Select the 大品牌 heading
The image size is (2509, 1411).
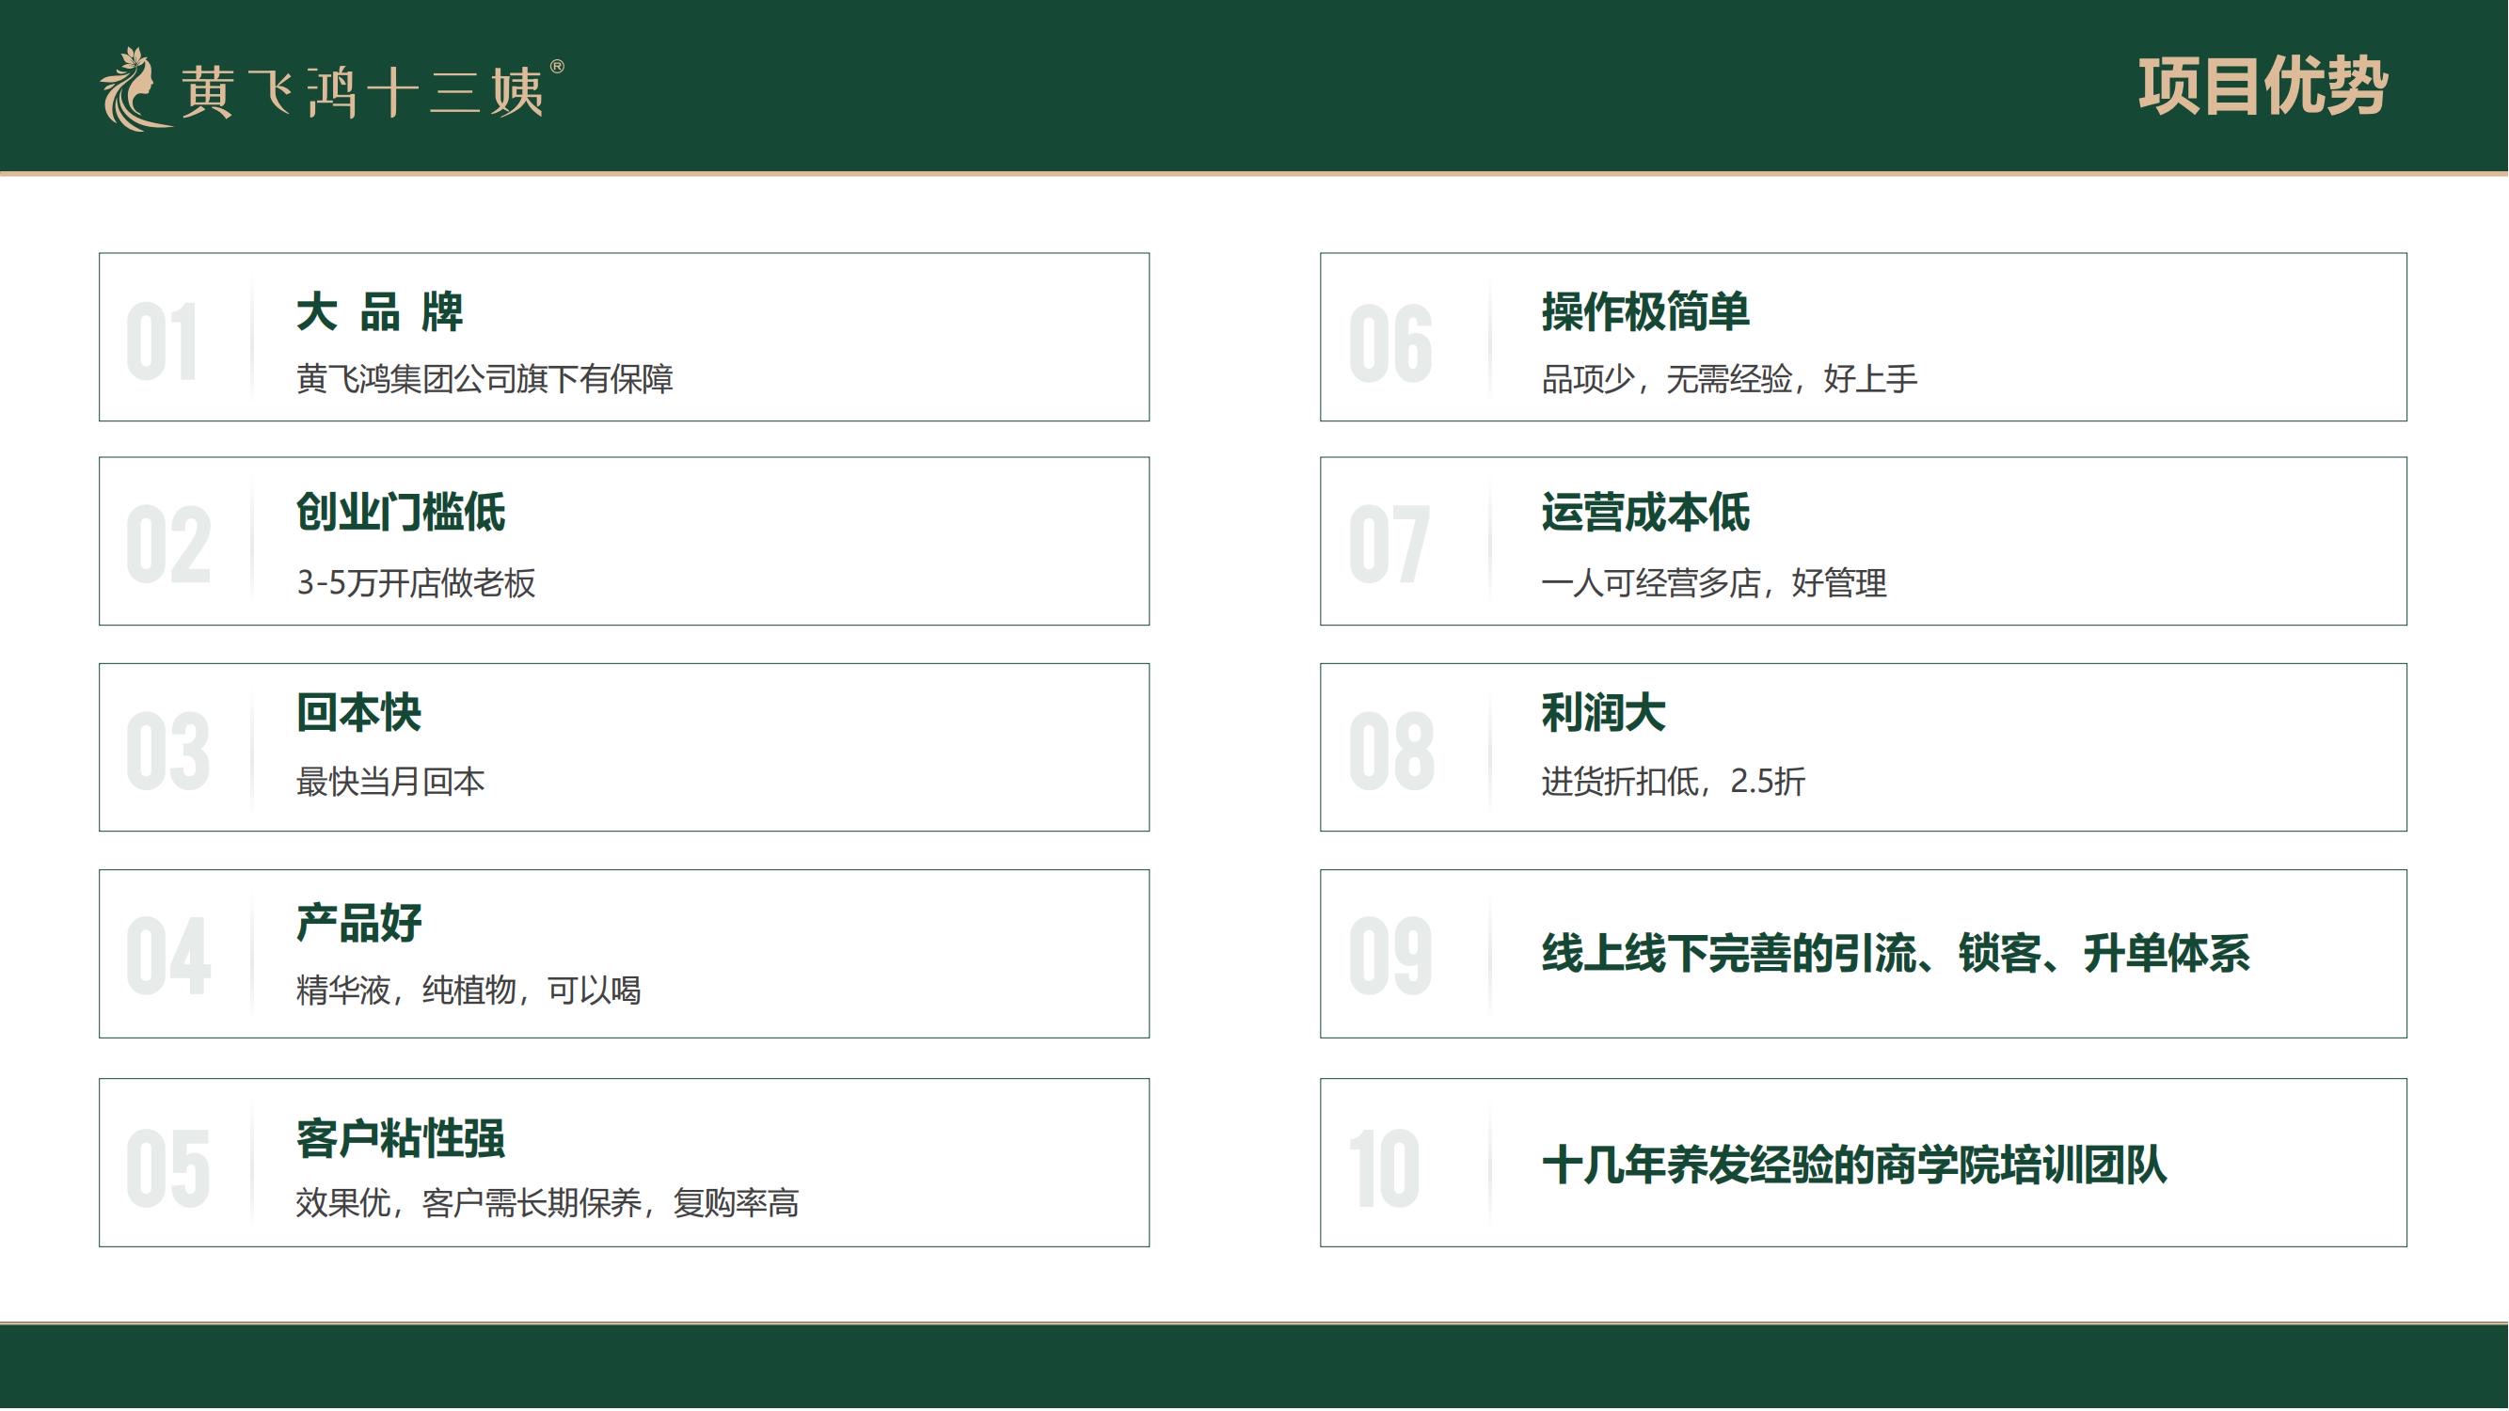[x=380, y=312]
